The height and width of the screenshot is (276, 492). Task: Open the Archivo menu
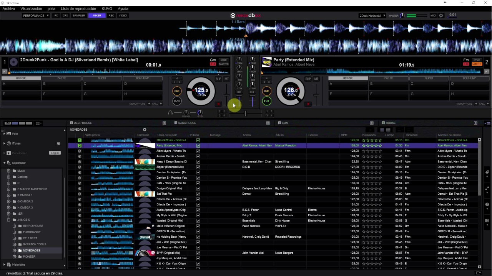[8, 8]
